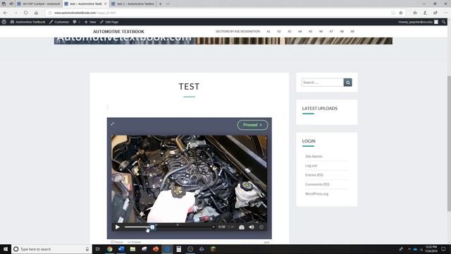
Task: Click the Reuse link below video
Action: point(117,242)
